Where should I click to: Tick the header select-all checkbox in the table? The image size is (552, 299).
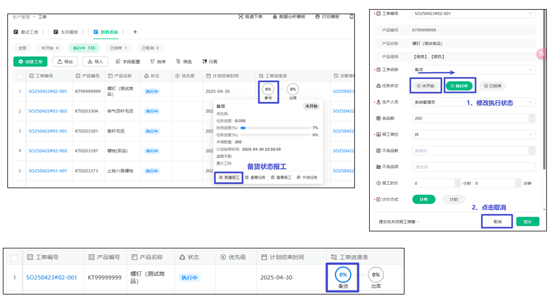point(20,76)
